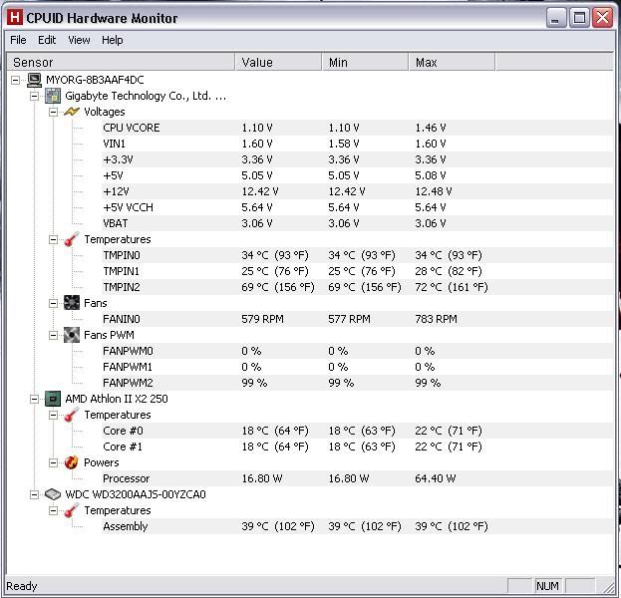
Task: Select the TMPIN1 temperature row
Action: 357,271
